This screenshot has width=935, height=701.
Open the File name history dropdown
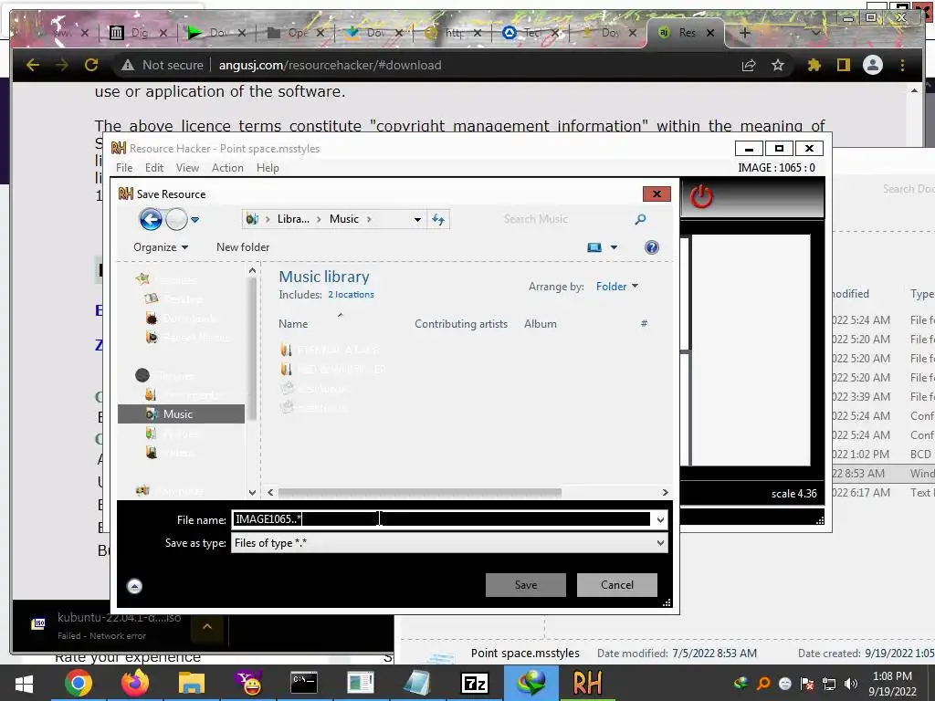[x=660, y=519]
